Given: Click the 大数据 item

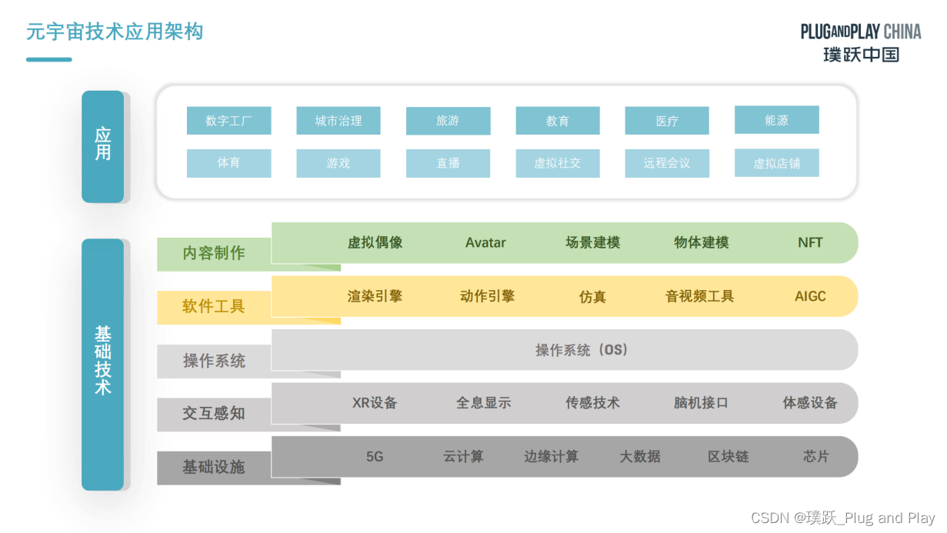Looking at the screenshot, I should (x=640, y=457).
